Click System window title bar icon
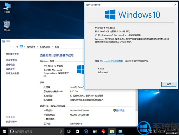The image size is (179, 136). [4, 41]
